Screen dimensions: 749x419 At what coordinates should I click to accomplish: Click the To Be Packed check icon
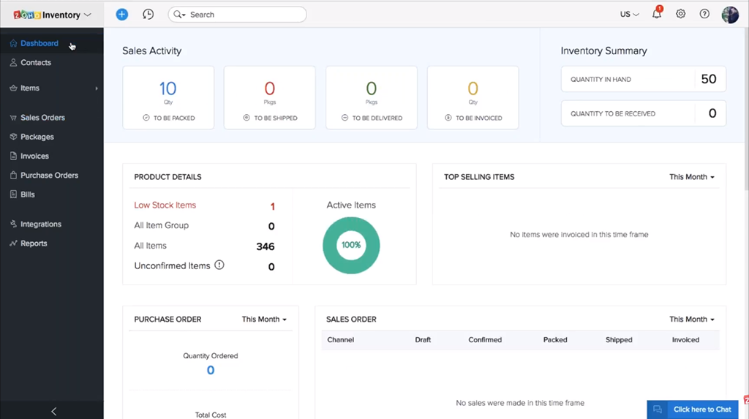(x=146, y=118)
